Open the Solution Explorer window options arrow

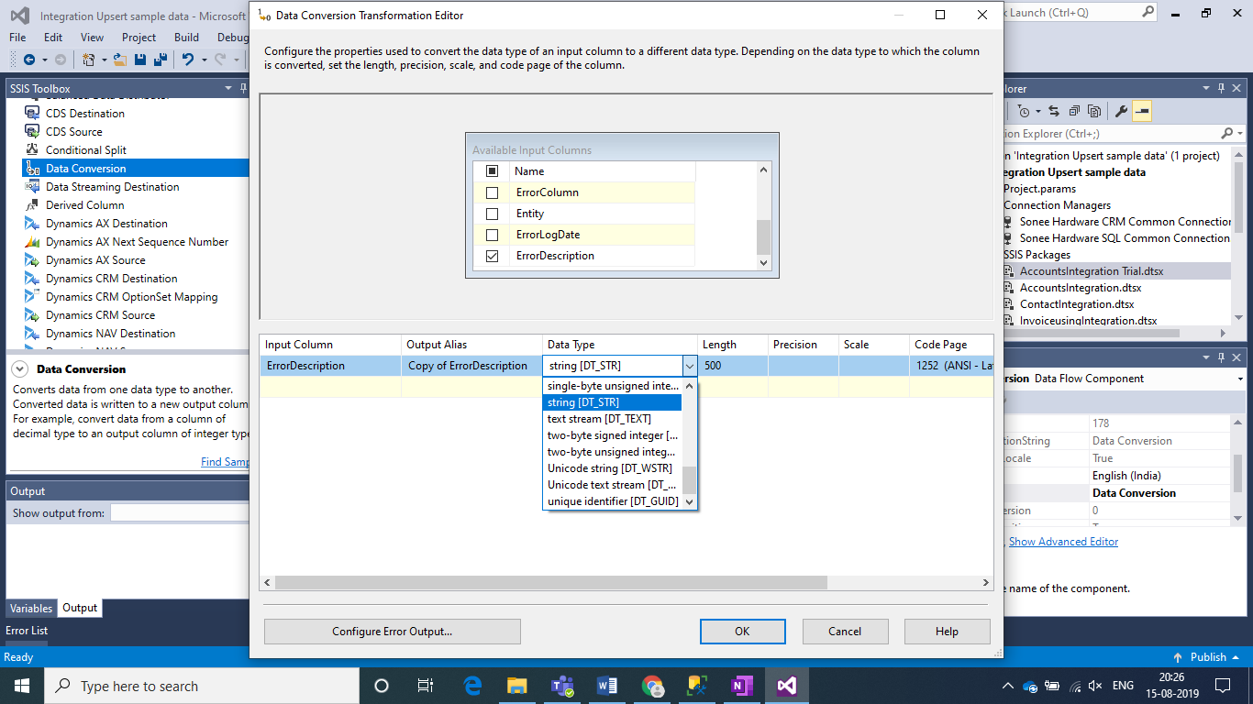(1206, 88)
